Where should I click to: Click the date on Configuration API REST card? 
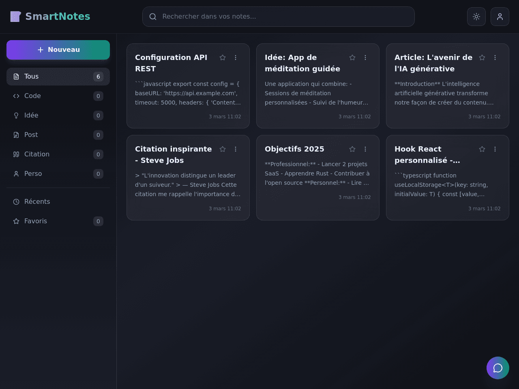[x=225, y=117]
